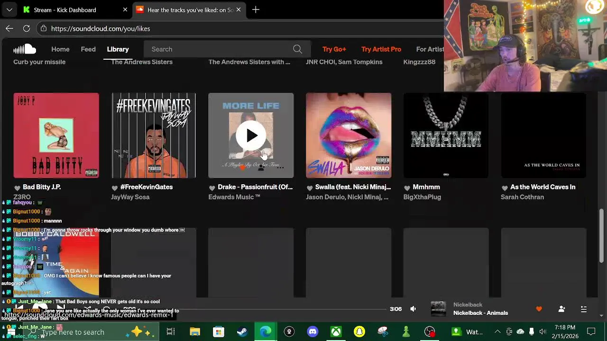Toggle the heart beside Drake - Passionfruit title
This screenshot has height=341, width=607.
pos(212,188)
